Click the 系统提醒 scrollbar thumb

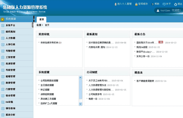pyautogui.click(x=80, y=89)
